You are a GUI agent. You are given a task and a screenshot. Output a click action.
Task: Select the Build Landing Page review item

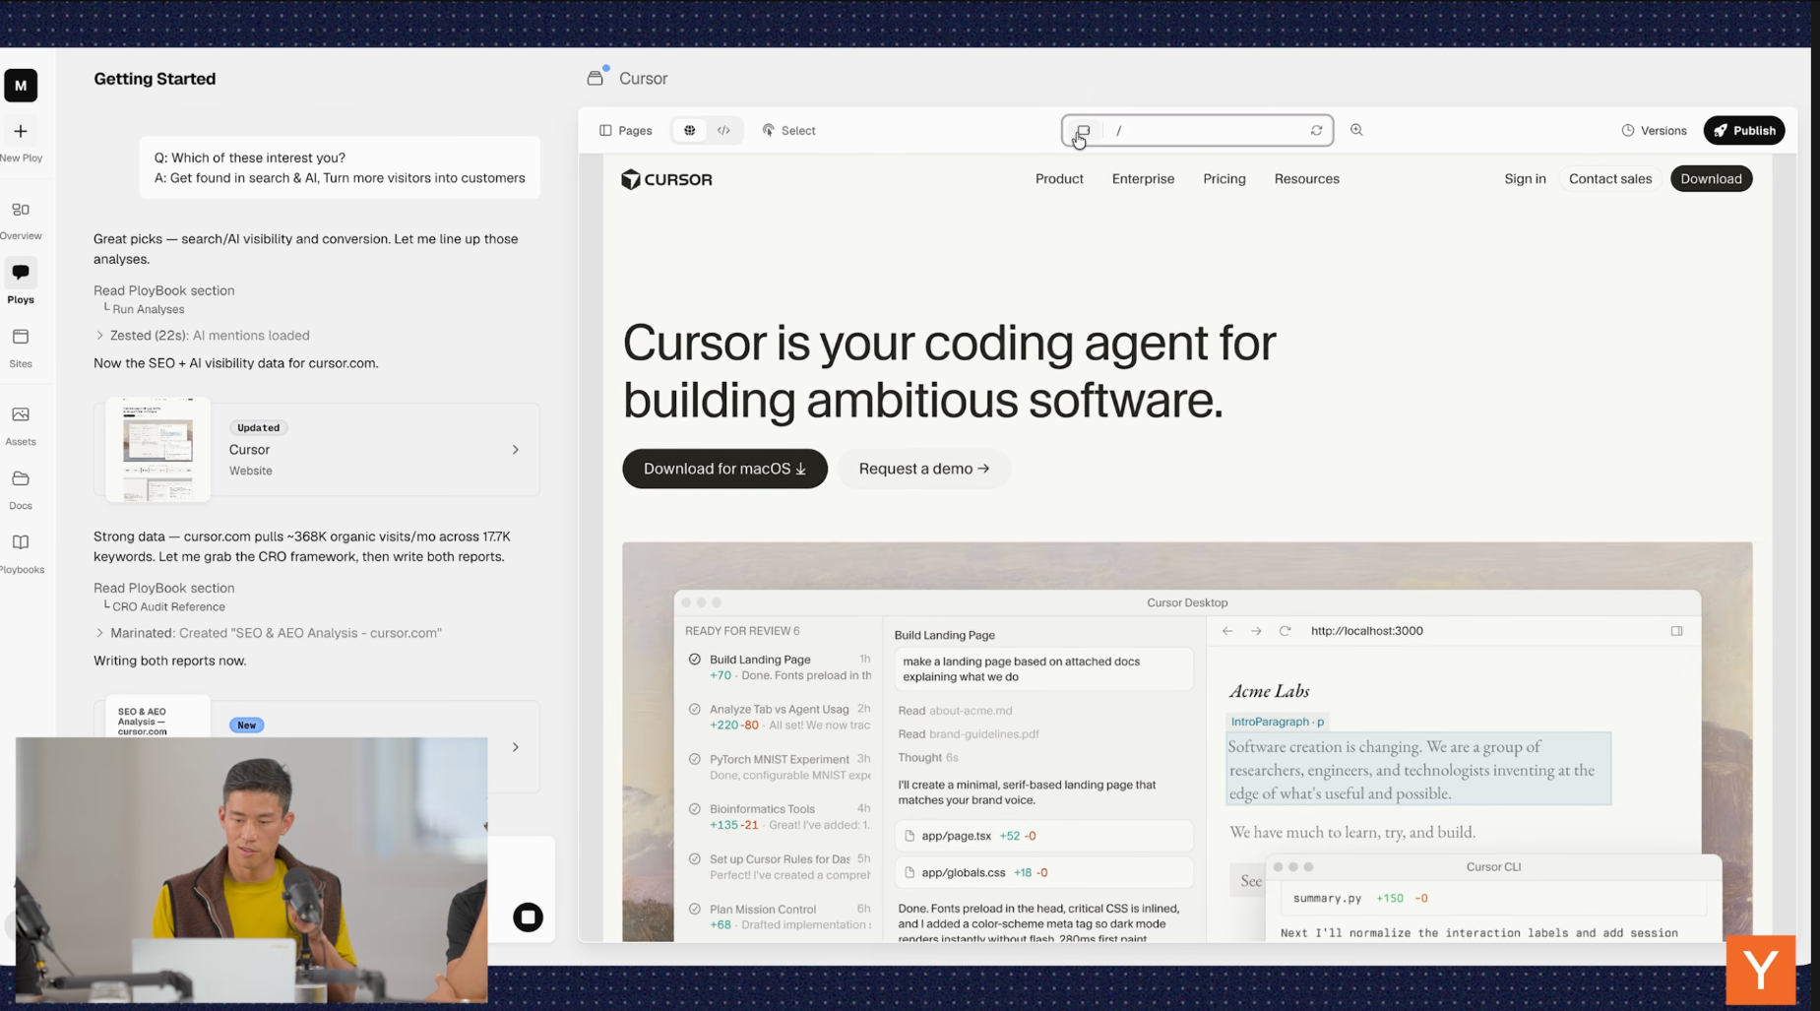coord(780,667)
